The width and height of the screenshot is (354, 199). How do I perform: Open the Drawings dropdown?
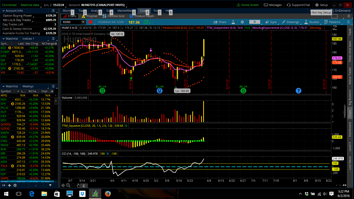290,22
